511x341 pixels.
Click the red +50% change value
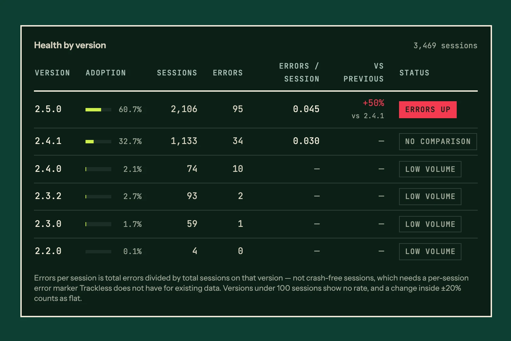click(373, 103)
